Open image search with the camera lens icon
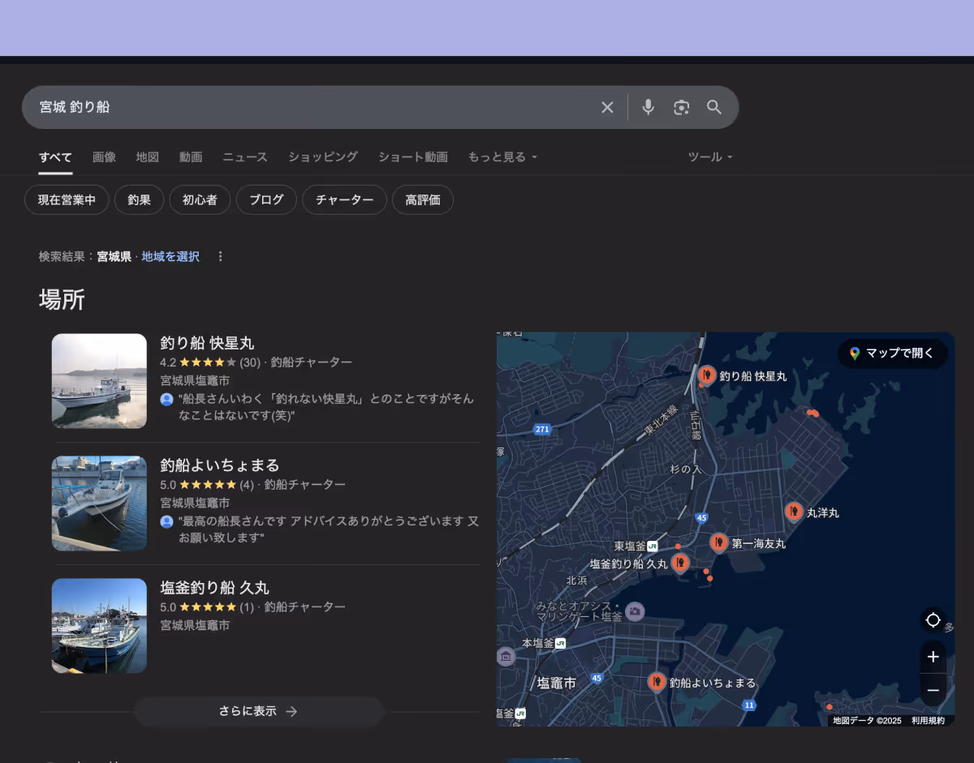Image resolution: width=974 pixels, height=763 pixels. click(x=681, y=107)
